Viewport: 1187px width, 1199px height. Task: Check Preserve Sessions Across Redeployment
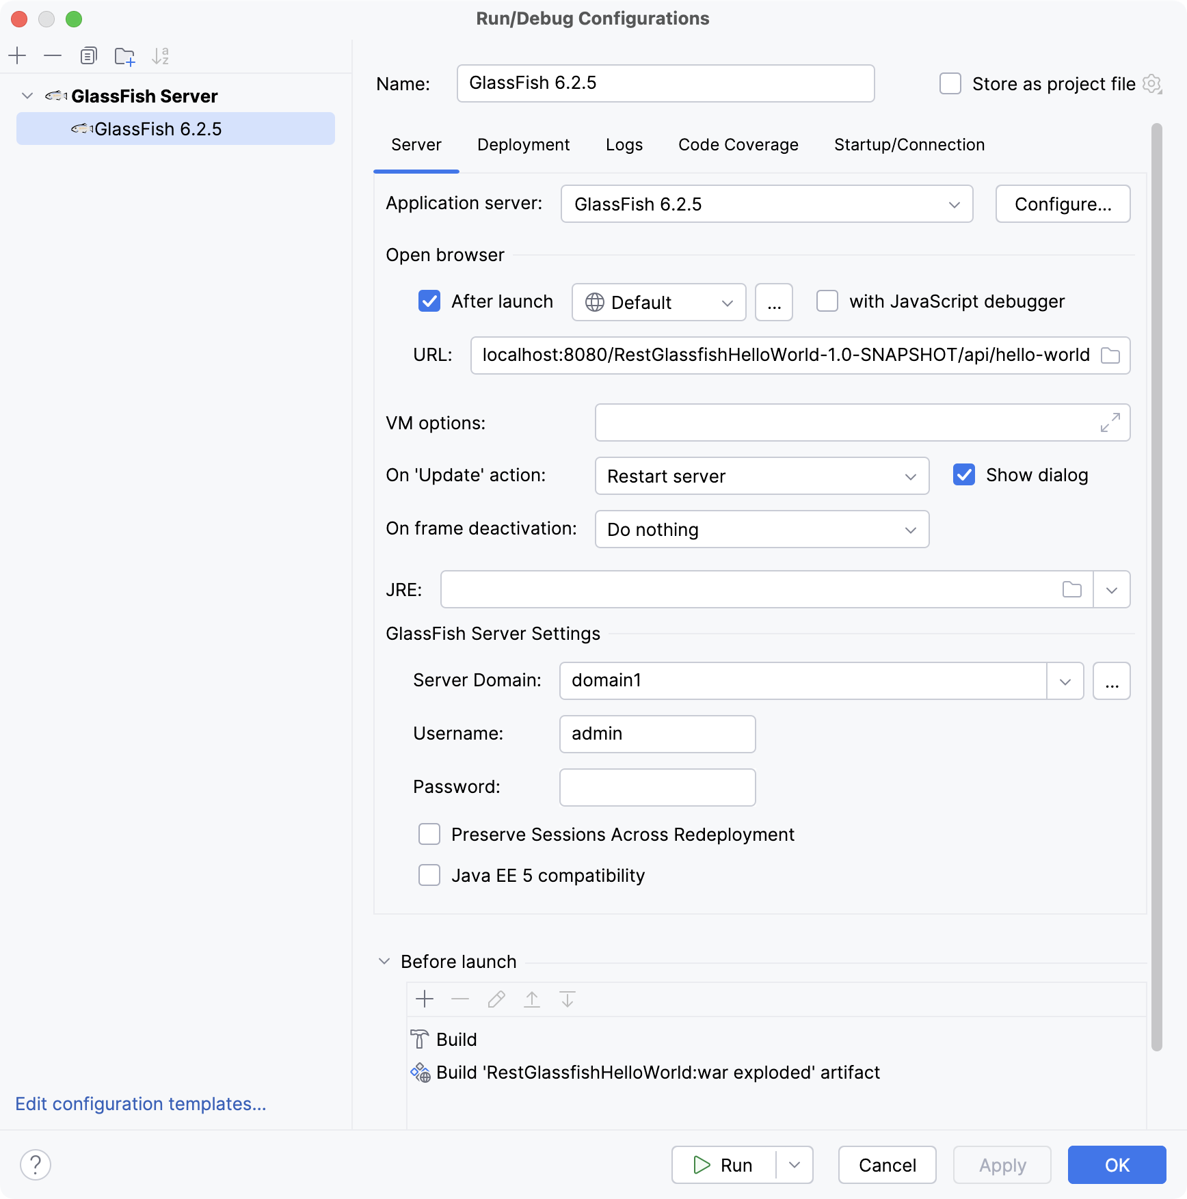click(429, 834)
